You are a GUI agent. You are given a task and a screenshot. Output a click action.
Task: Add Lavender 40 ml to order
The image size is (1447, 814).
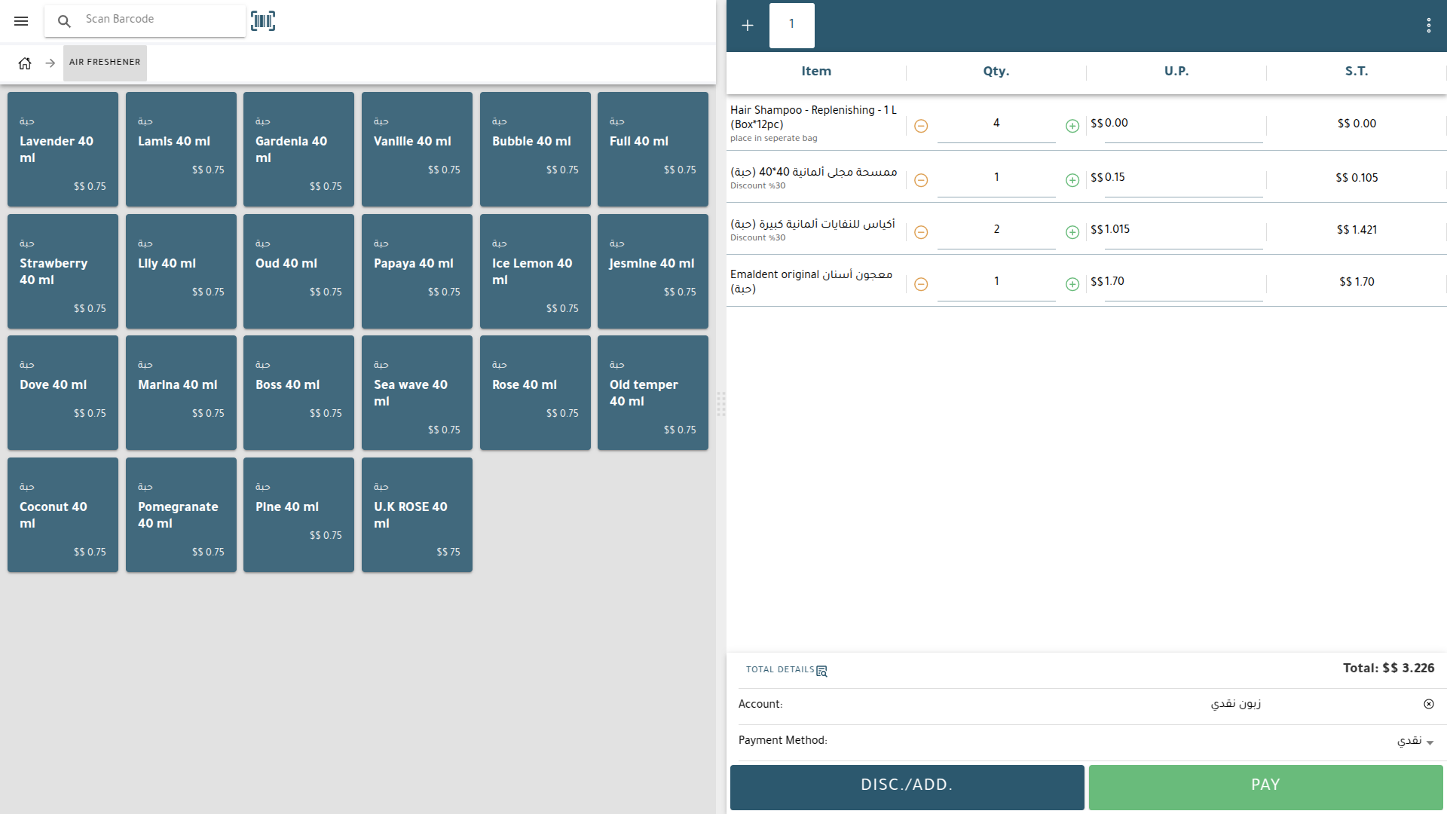63,149
